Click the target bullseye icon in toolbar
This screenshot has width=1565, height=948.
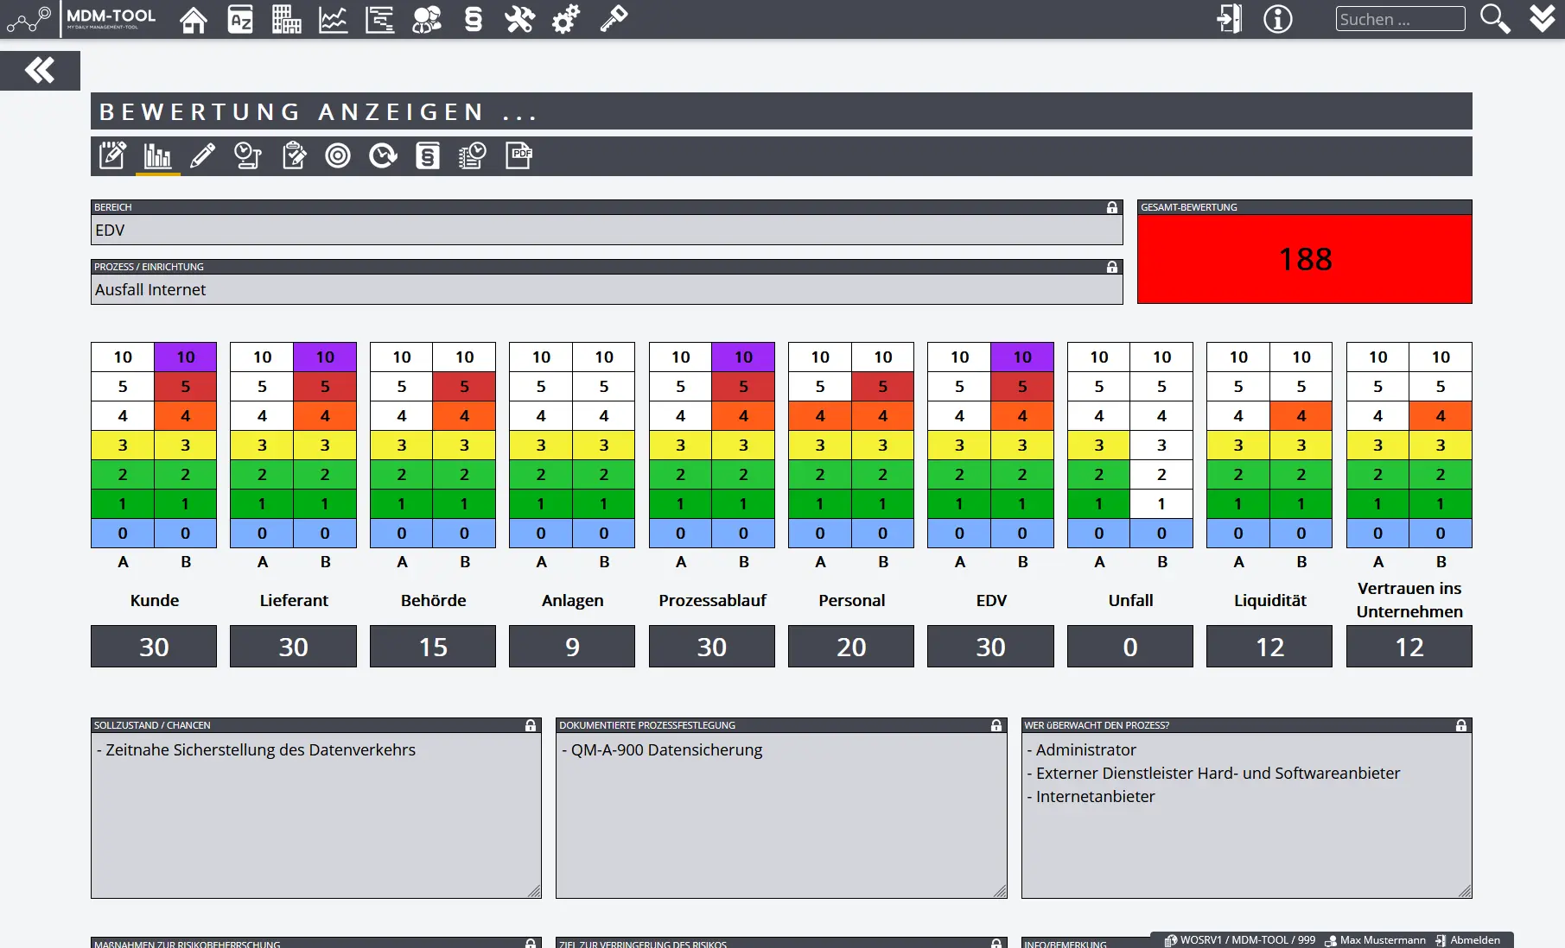click(x=338, y=155)
